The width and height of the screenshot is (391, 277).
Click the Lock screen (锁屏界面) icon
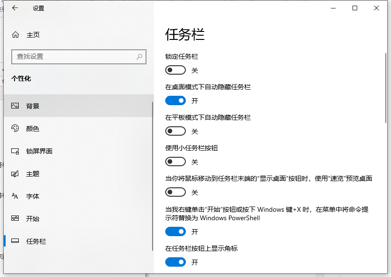[15, 151]
